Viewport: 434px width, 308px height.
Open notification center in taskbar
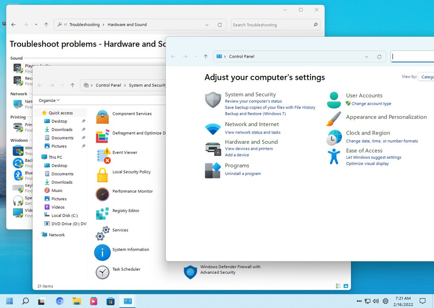(423, 301)
